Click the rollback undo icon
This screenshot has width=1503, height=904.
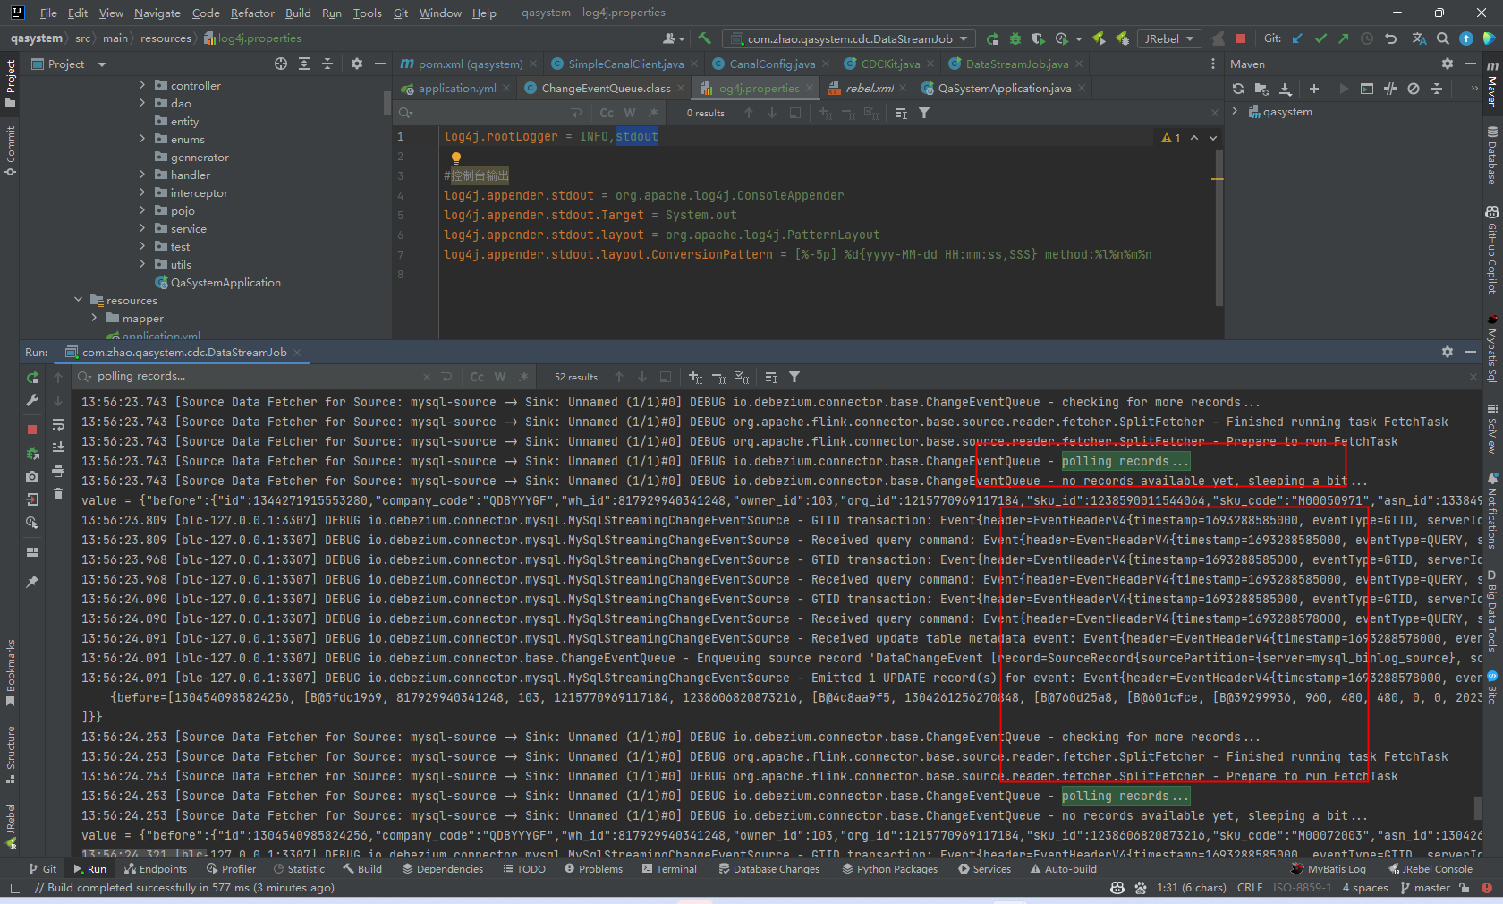point(1390,38)
